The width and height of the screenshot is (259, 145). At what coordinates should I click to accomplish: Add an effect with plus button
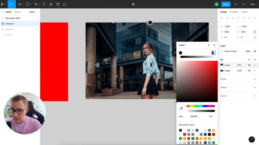tap(255, 87)
